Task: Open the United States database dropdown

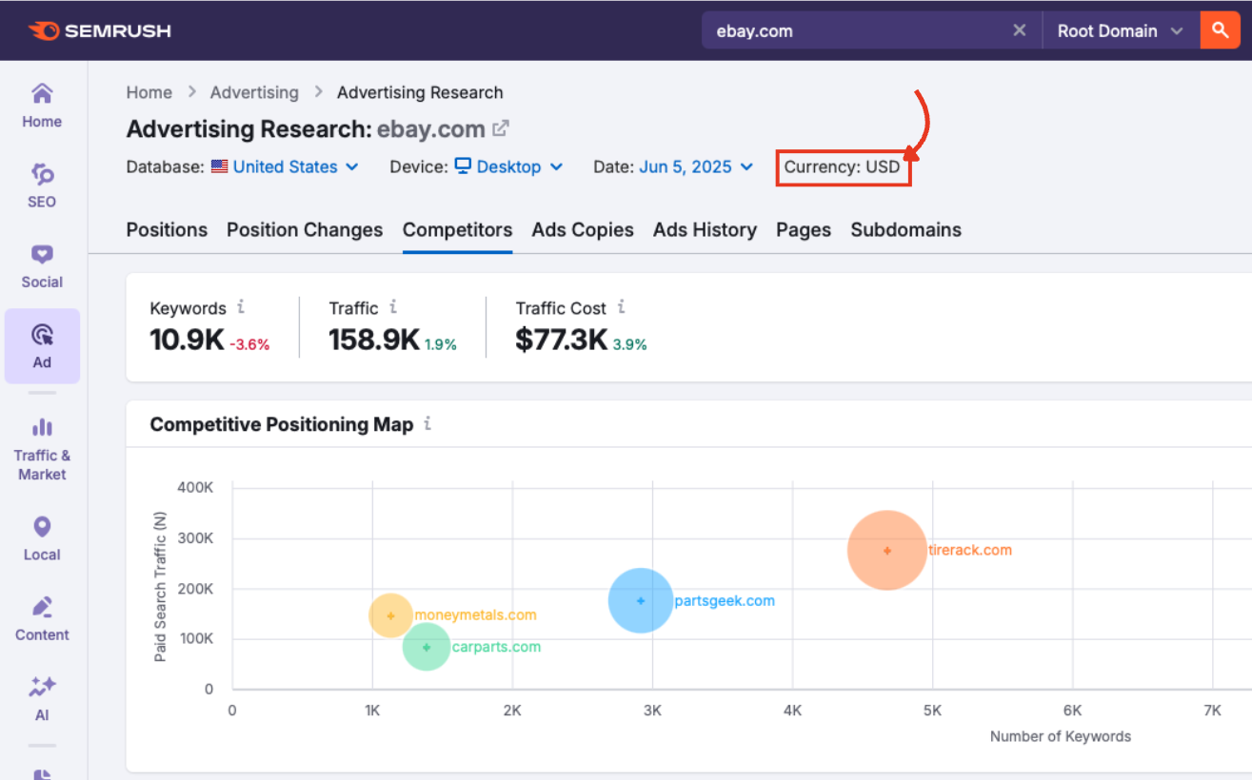Action: pos(285,166)
